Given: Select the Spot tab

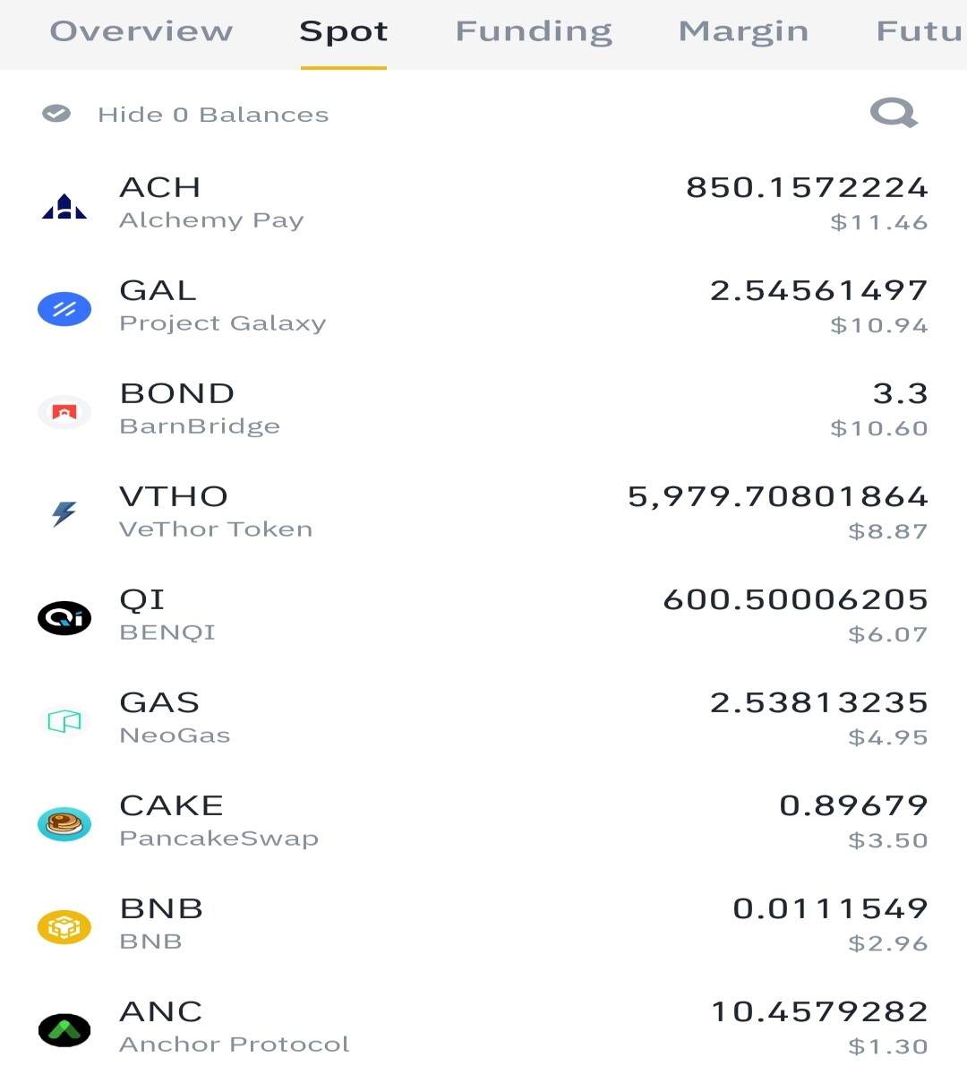Looking at the screenshot, I should [344, 31].
